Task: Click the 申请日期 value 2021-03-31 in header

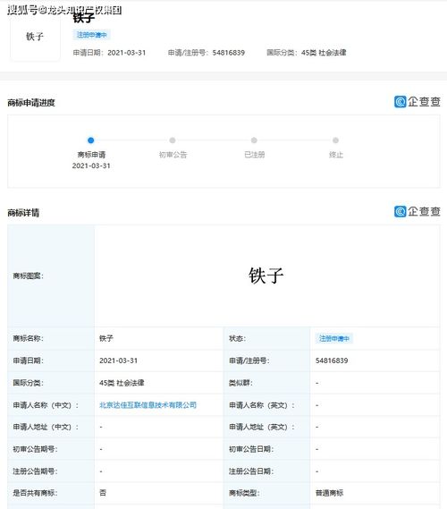Action: pyautogui.click(x=127, y=53)
